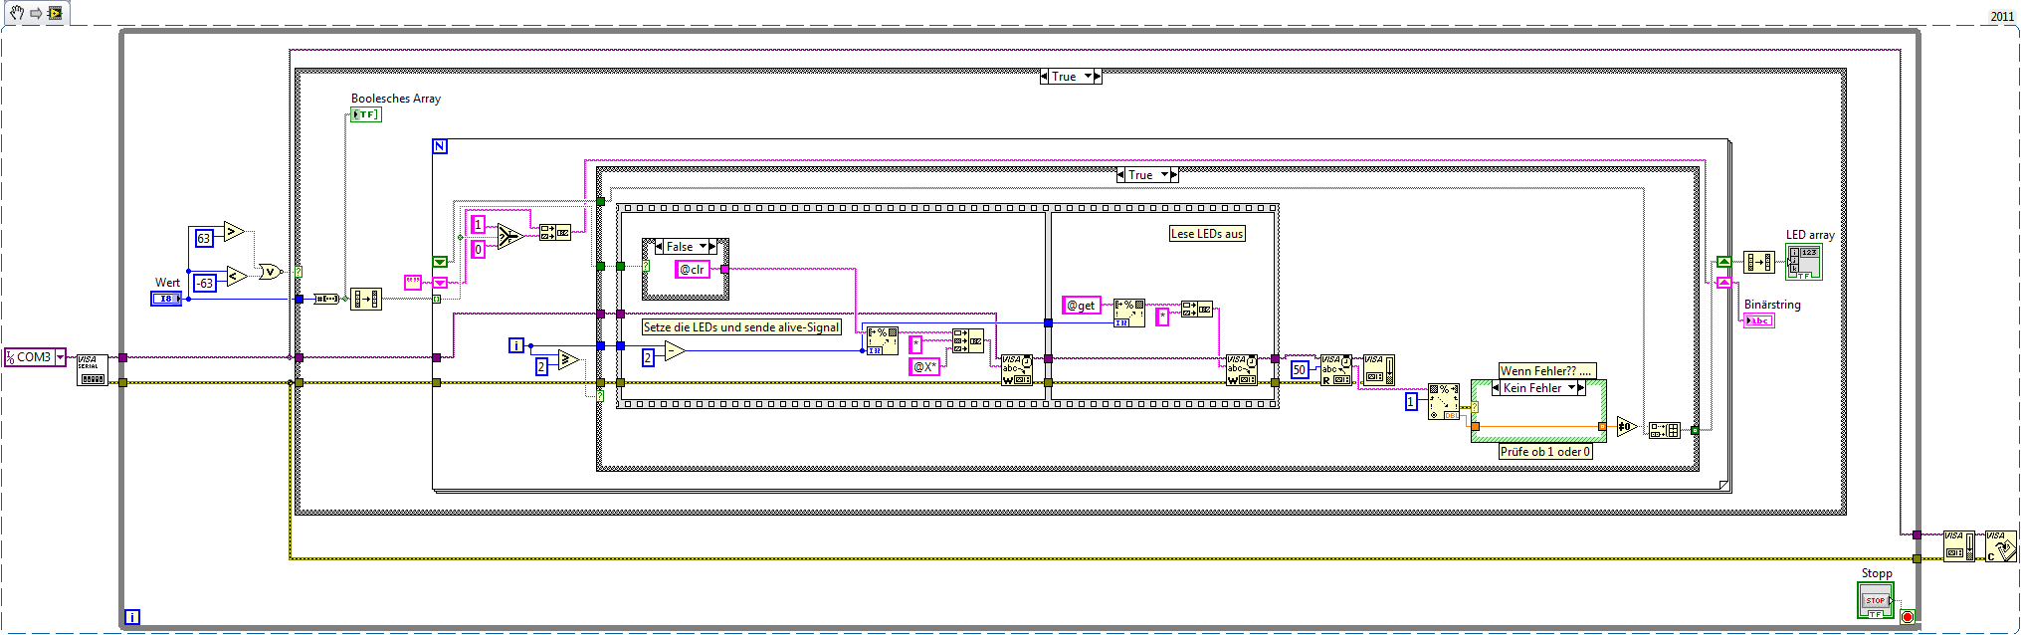The image size is (2021, 635).
Task: Select the Format Into String node after @get
Action: point(1129,313)
